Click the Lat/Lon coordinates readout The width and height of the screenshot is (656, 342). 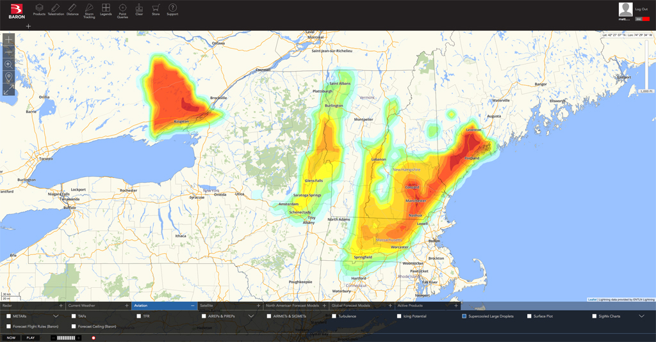click(x=627, y=35)
